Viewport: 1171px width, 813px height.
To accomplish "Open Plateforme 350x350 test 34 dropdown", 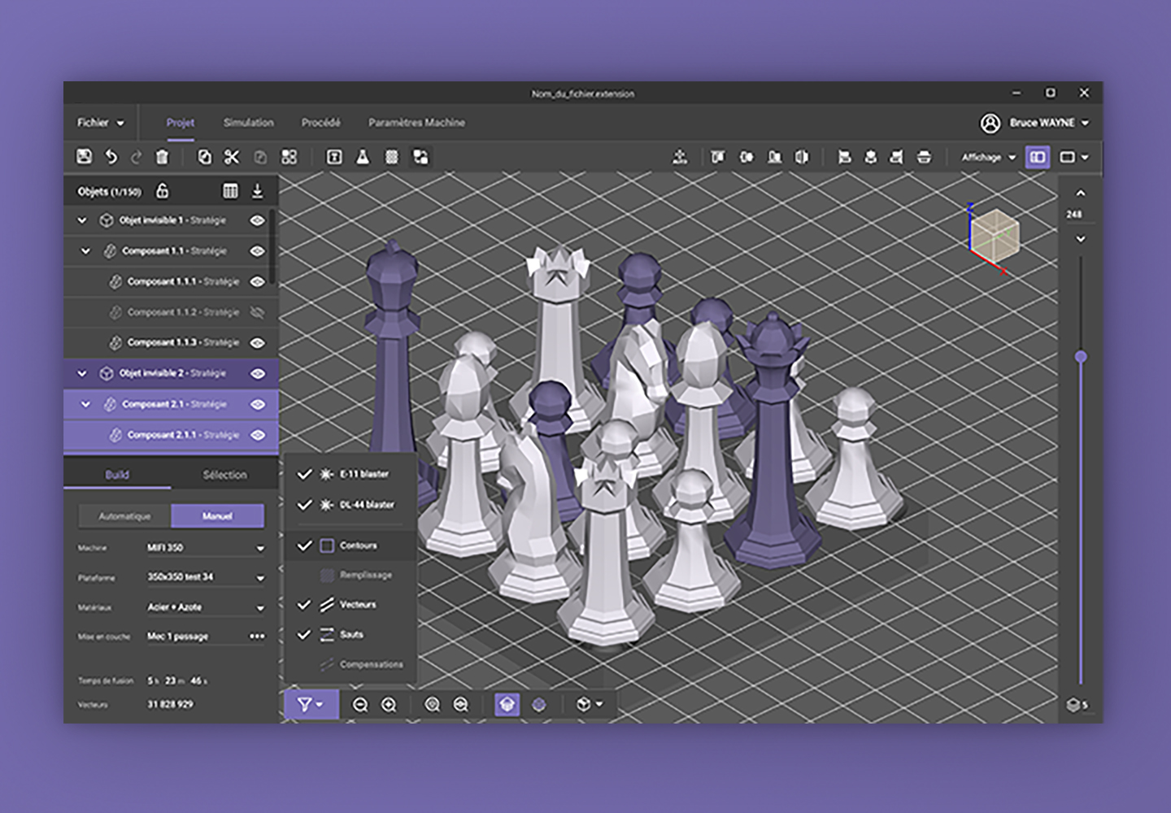I will [x=206, y=577].
